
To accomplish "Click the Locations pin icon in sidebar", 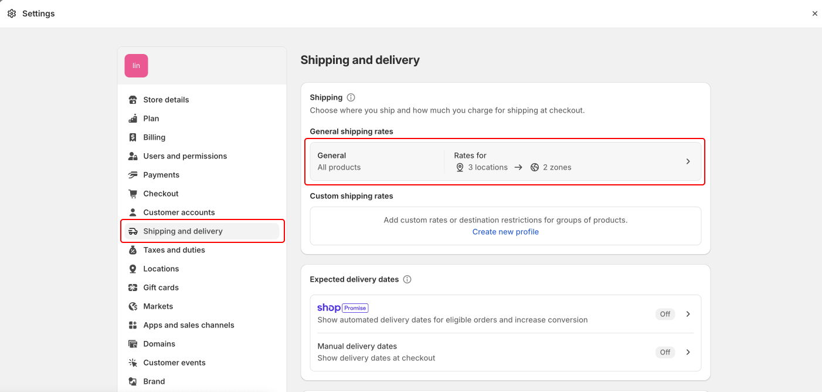I will pyautogui.click(x=133, y=269).
